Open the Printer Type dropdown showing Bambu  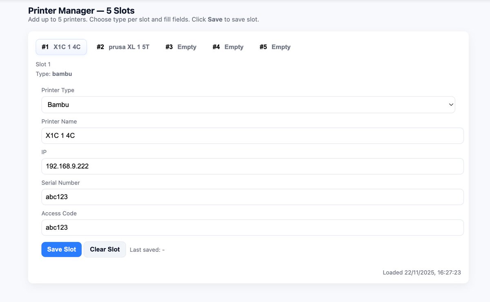point(248,104)
